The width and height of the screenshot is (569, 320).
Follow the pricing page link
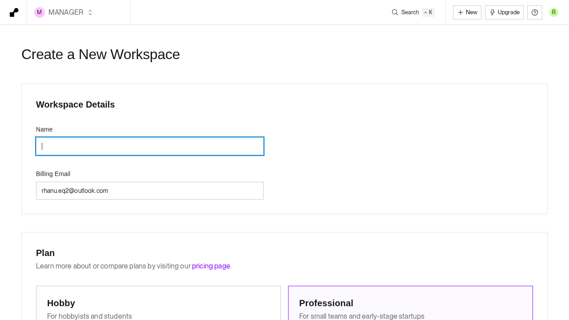(211, 266)
